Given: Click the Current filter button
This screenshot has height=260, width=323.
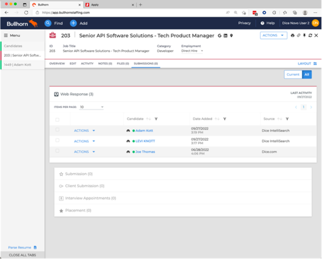Looking at the screenshot, I should (x=293, y=74).
